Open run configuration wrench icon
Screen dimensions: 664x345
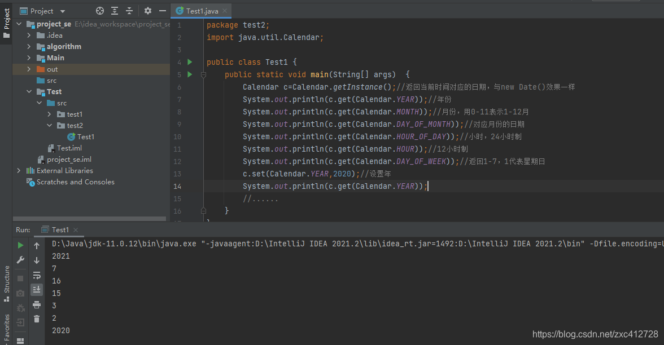20,260
